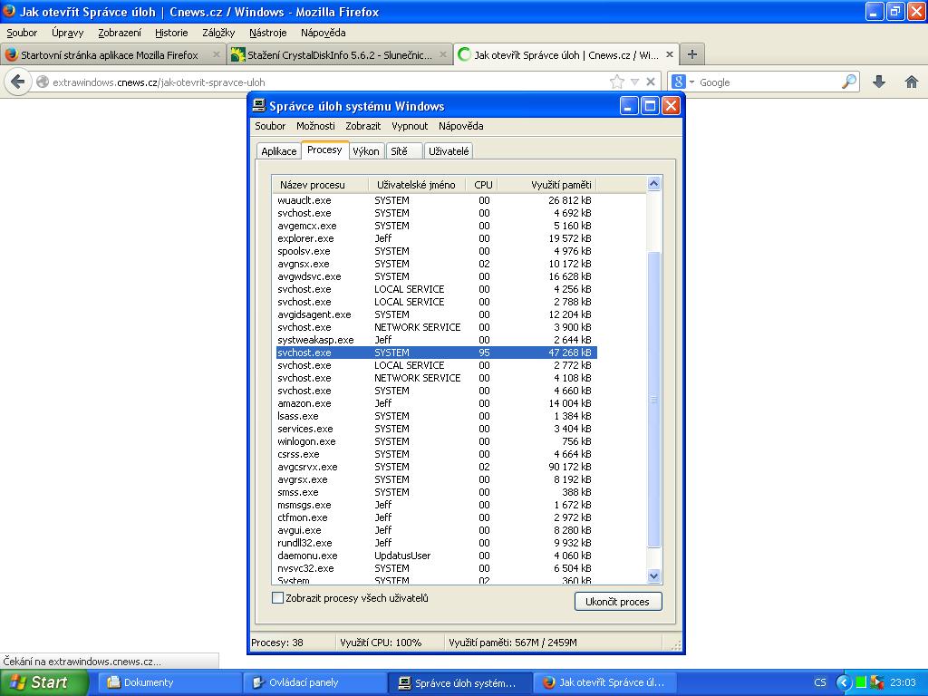Image resolution: width=928 pixels, height=696 pixels.
Task: Expand the address bar history dropdown arrow
Action: 634,82
